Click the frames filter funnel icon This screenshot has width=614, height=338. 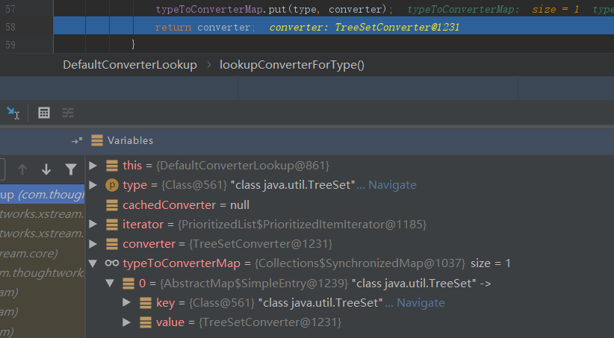coord(70,169)
